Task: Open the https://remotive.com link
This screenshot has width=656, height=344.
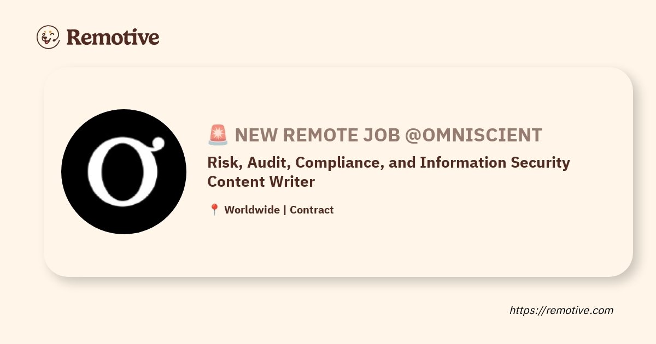Action: pos(561,310)
